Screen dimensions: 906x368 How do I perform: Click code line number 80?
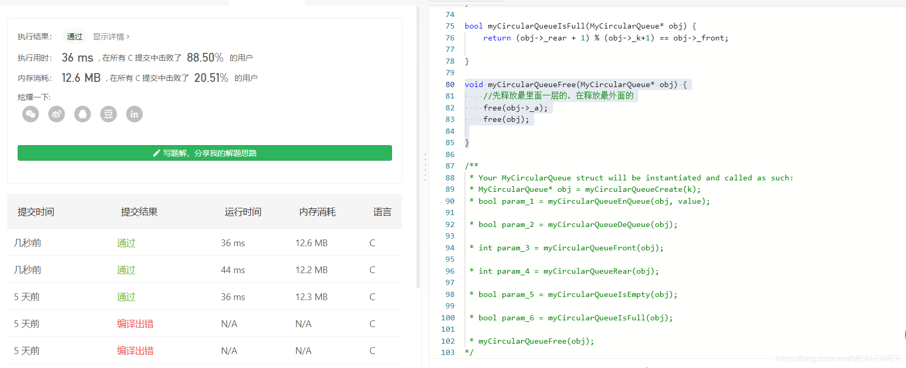point(450,84)
